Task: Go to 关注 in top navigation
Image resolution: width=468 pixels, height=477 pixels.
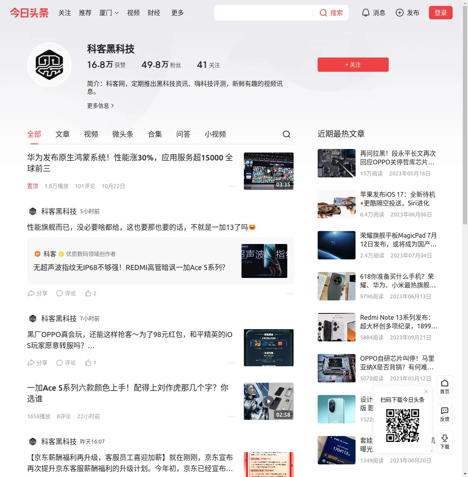Action: click(65, 13)
